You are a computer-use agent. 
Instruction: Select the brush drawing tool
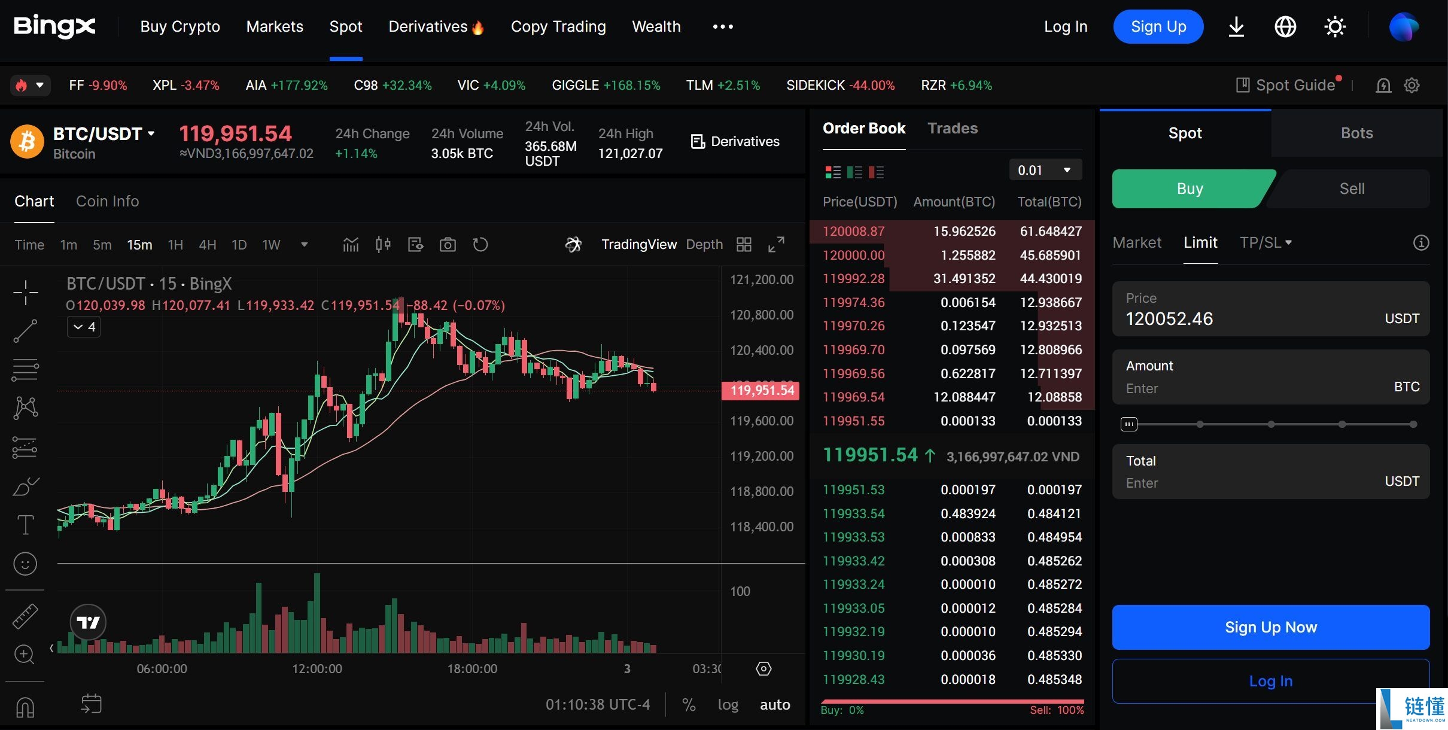coord(25,486)
